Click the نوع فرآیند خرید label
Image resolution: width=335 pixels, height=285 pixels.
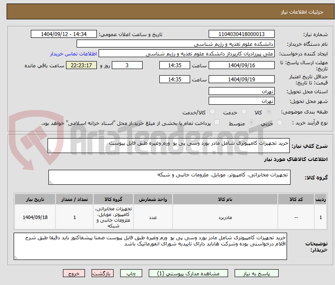[x=310, y=123]
